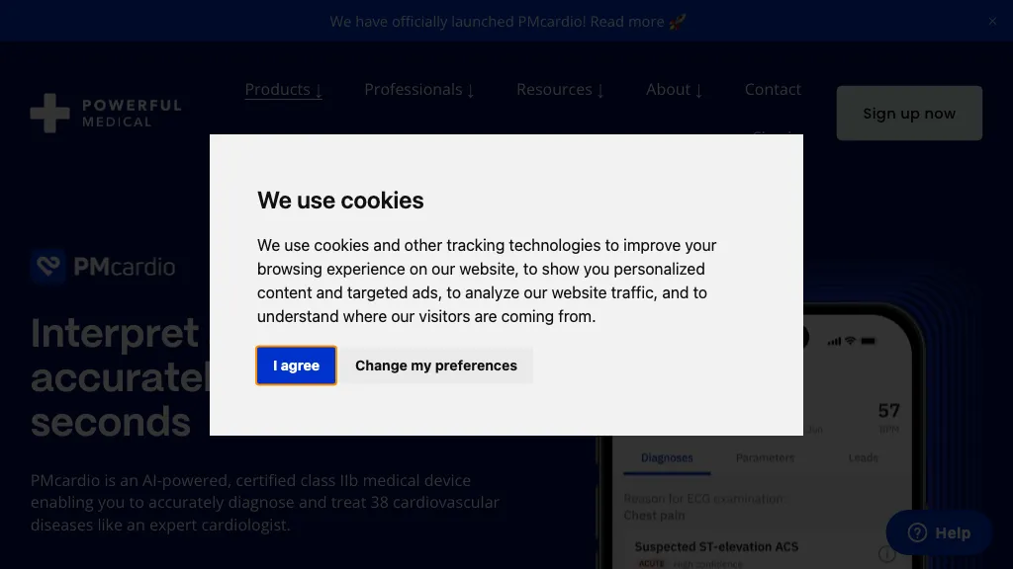The height and width of the screenshot is (569, 1013).
Task: Click the rocket emoji in the banner
Action: coord(678,22)
